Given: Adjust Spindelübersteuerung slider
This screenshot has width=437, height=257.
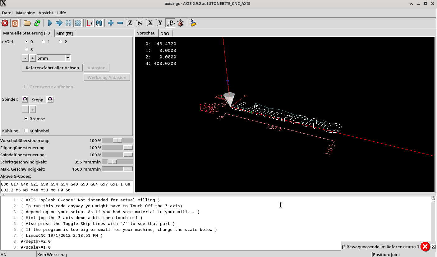Looking at the screenshot, I should point(117,155).
